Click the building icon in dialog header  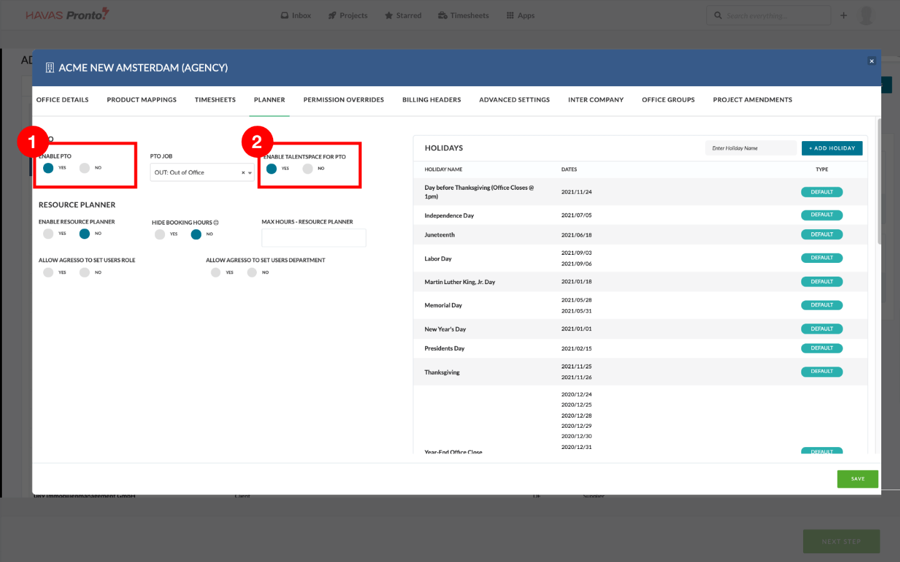(x=50, y=67)
